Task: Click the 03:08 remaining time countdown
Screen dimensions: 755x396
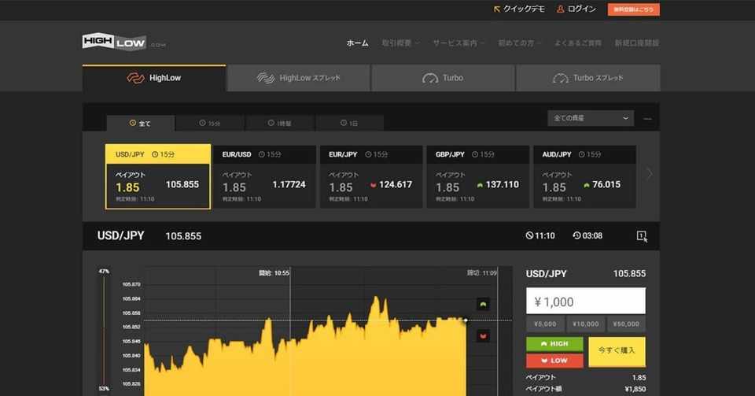Action: (587, 235)
